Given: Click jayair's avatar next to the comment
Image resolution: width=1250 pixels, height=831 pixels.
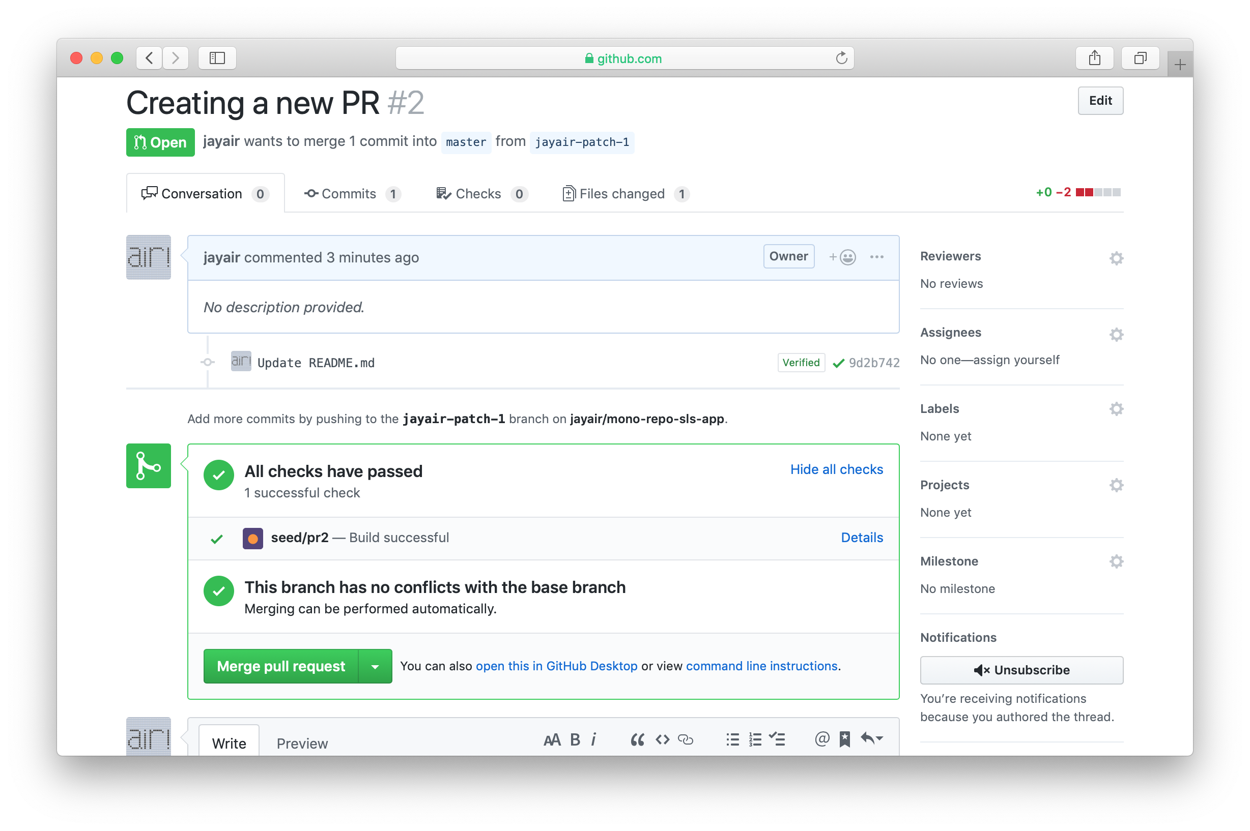Looking at the screenshot, I should (x=149, y=257).
